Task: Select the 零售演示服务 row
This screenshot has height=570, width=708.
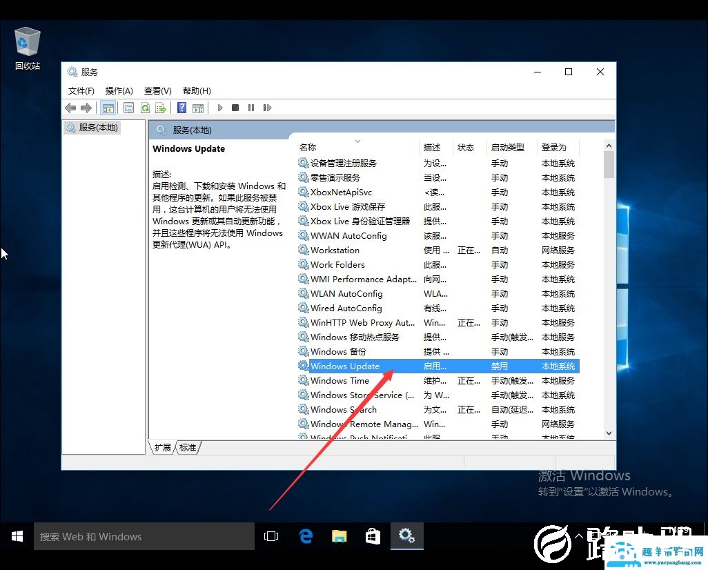Action: 438,178
